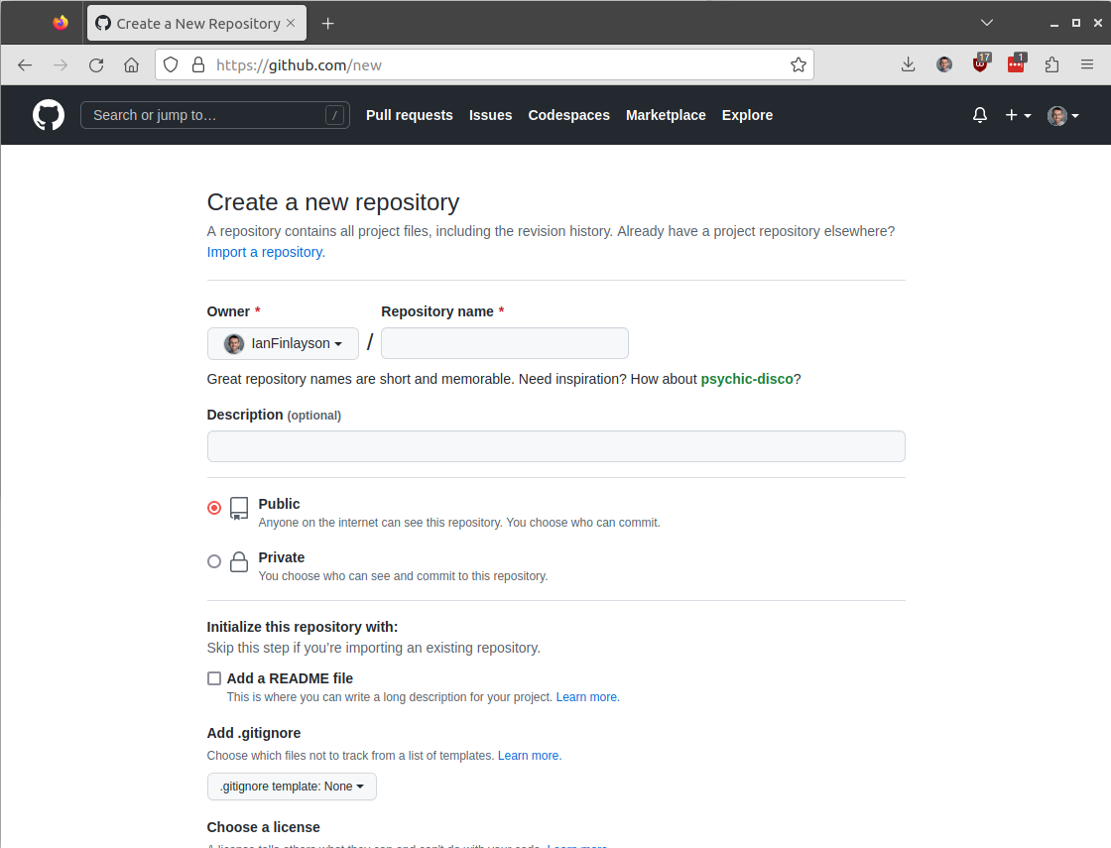
Task: Open Learn more link for README
Action: 587,697
